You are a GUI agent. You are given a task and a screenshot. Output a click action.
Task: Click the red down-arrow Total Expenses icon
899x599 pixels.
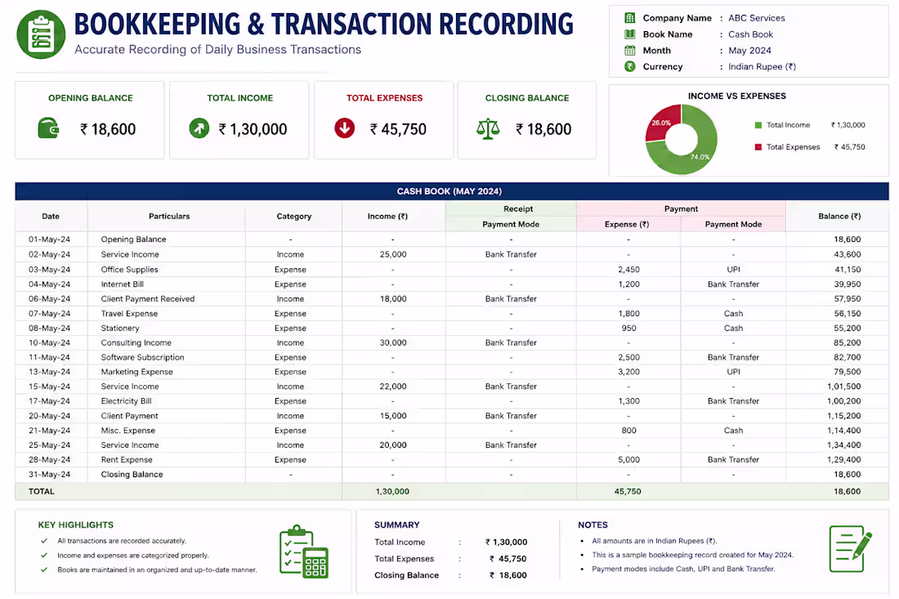point(345,127)
